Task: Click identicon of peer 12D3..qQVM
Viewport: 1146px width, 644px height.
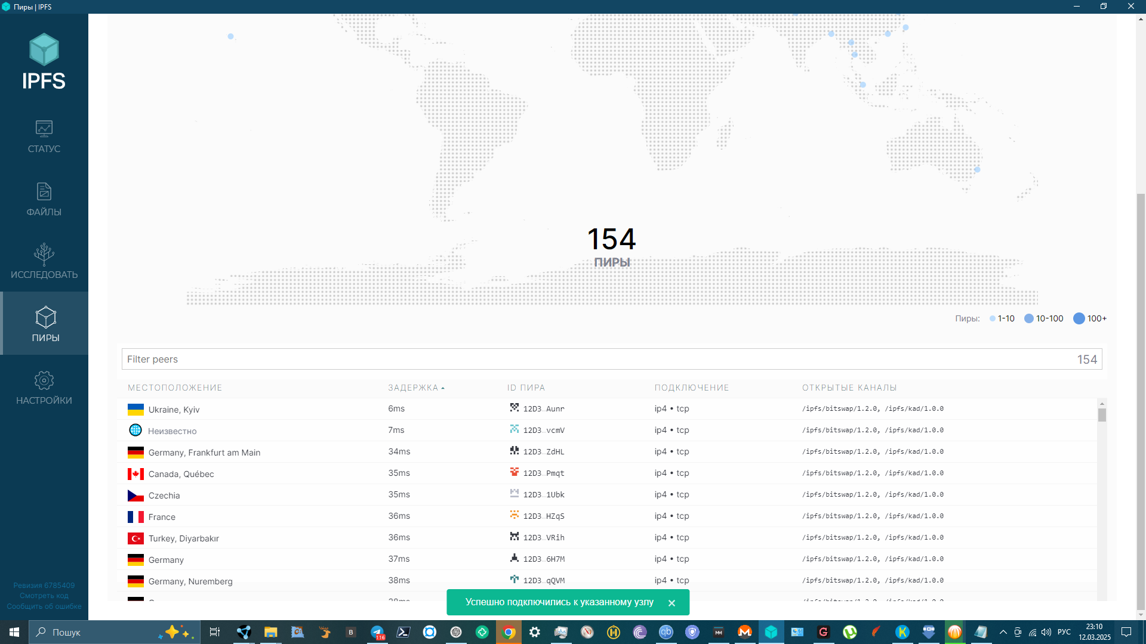Action: [515, 579]
